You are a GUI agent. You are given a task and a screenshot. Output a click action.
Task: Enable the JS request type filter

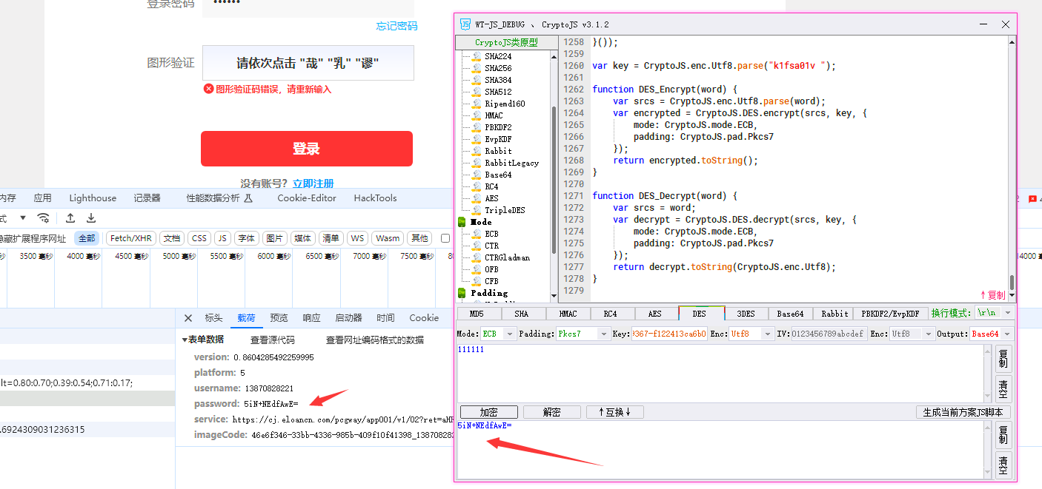pyautogui.click(x=222, y=238)
